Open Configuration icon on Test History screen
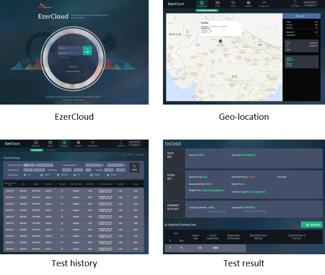Image resolution: width=325 pixels, height=275 pixels. (x=92, y=143)
